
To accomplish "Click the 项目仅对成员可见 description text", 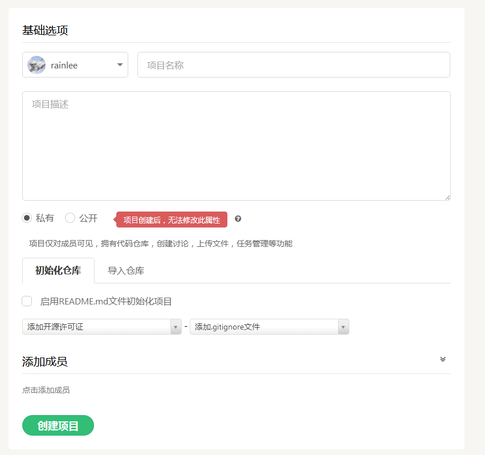I will pos(161,243).
